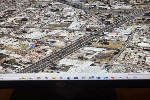Select the 'C. Francisco Villa 40A' map label
150x100 pixels.
click(x=36, y=40)
